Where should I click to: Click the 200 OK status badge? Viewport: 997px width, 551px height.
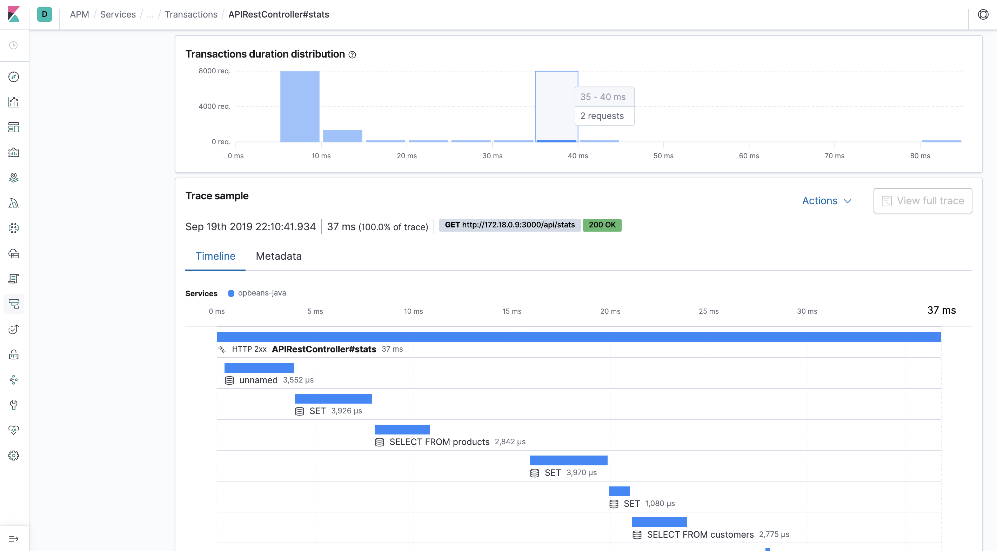[x=602, y=225]
